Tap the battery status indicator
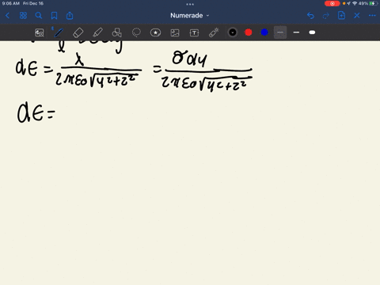The width and height of the screenshot is (380, 285). click(x=373, y=3)
